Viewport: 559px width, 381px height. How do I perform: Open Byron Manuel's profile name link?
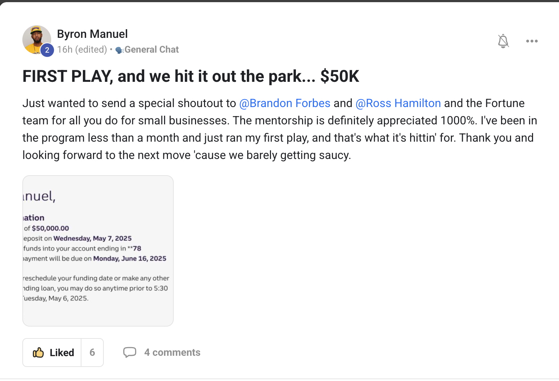(x=92, y=34)
